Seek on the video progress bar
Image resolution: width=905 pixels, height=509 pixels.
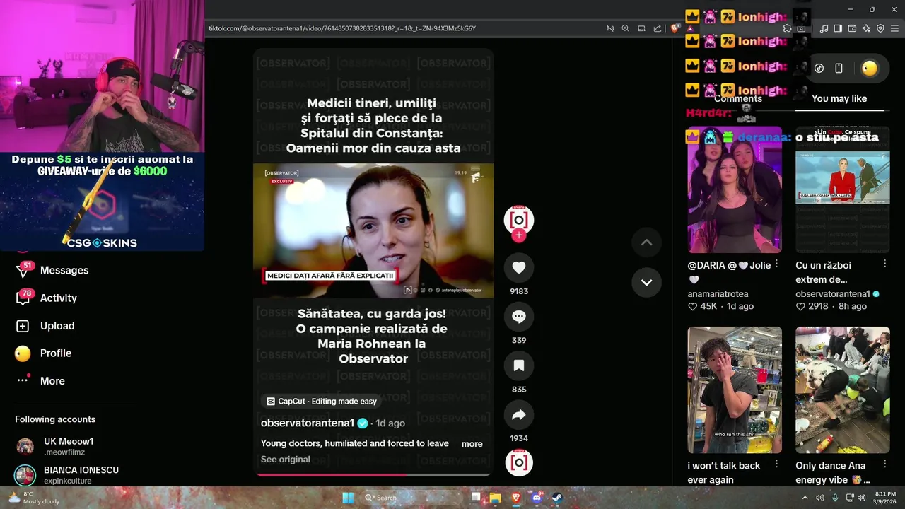coord(373,474)
